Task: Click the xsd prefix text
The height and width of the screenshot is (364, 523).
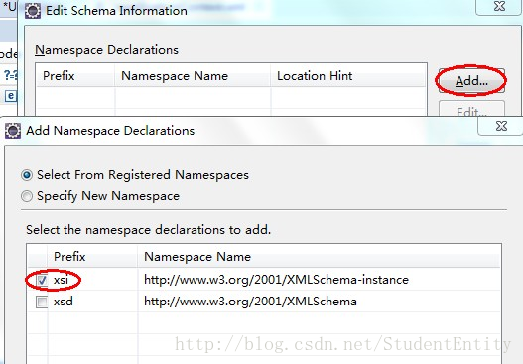Action: [x=64, y=302]
